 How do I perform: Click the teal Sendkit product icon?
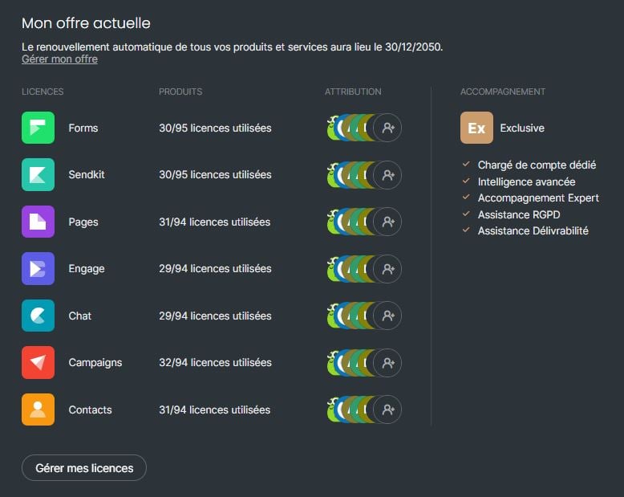38,175
